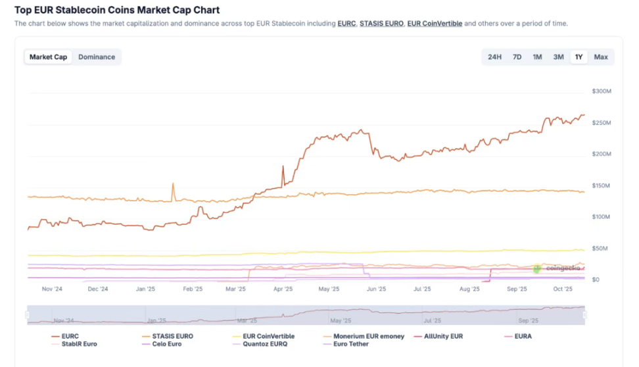Image resolution: width=639 pixels, height=367 pixels.
Task: Open the EURC link in description
Action: click(346, 24)
